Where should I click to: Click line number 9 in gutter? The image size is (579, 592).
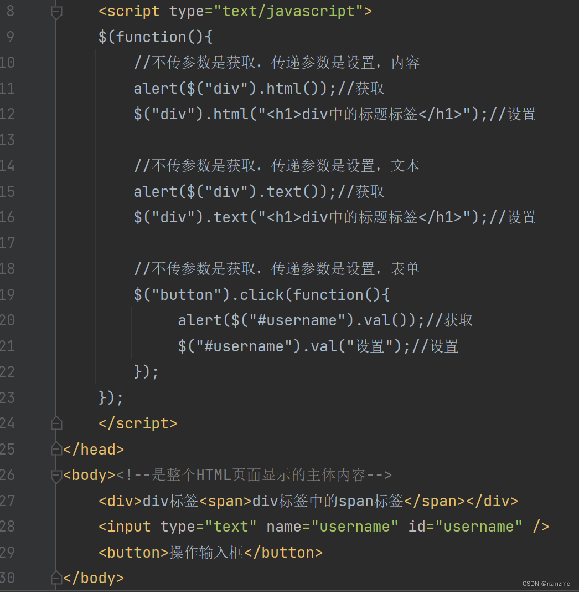click(10, 37)
